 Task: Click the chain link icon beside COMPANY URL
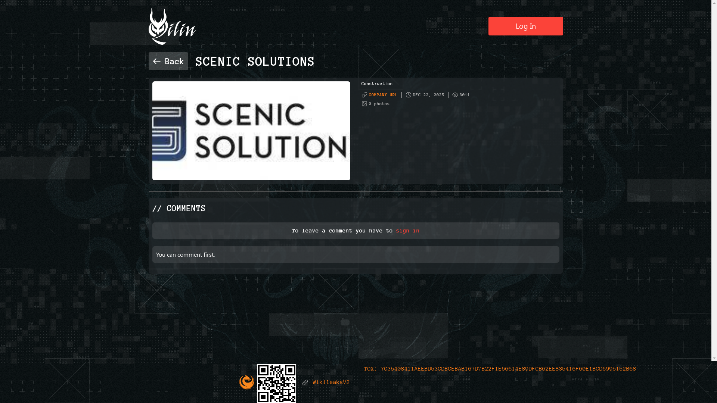click(x=364, y=95)
